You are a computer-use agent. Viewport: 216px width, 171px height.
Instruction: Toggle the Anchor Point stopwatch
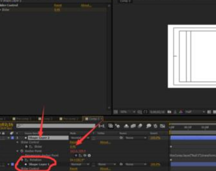(x=22, y=151)
